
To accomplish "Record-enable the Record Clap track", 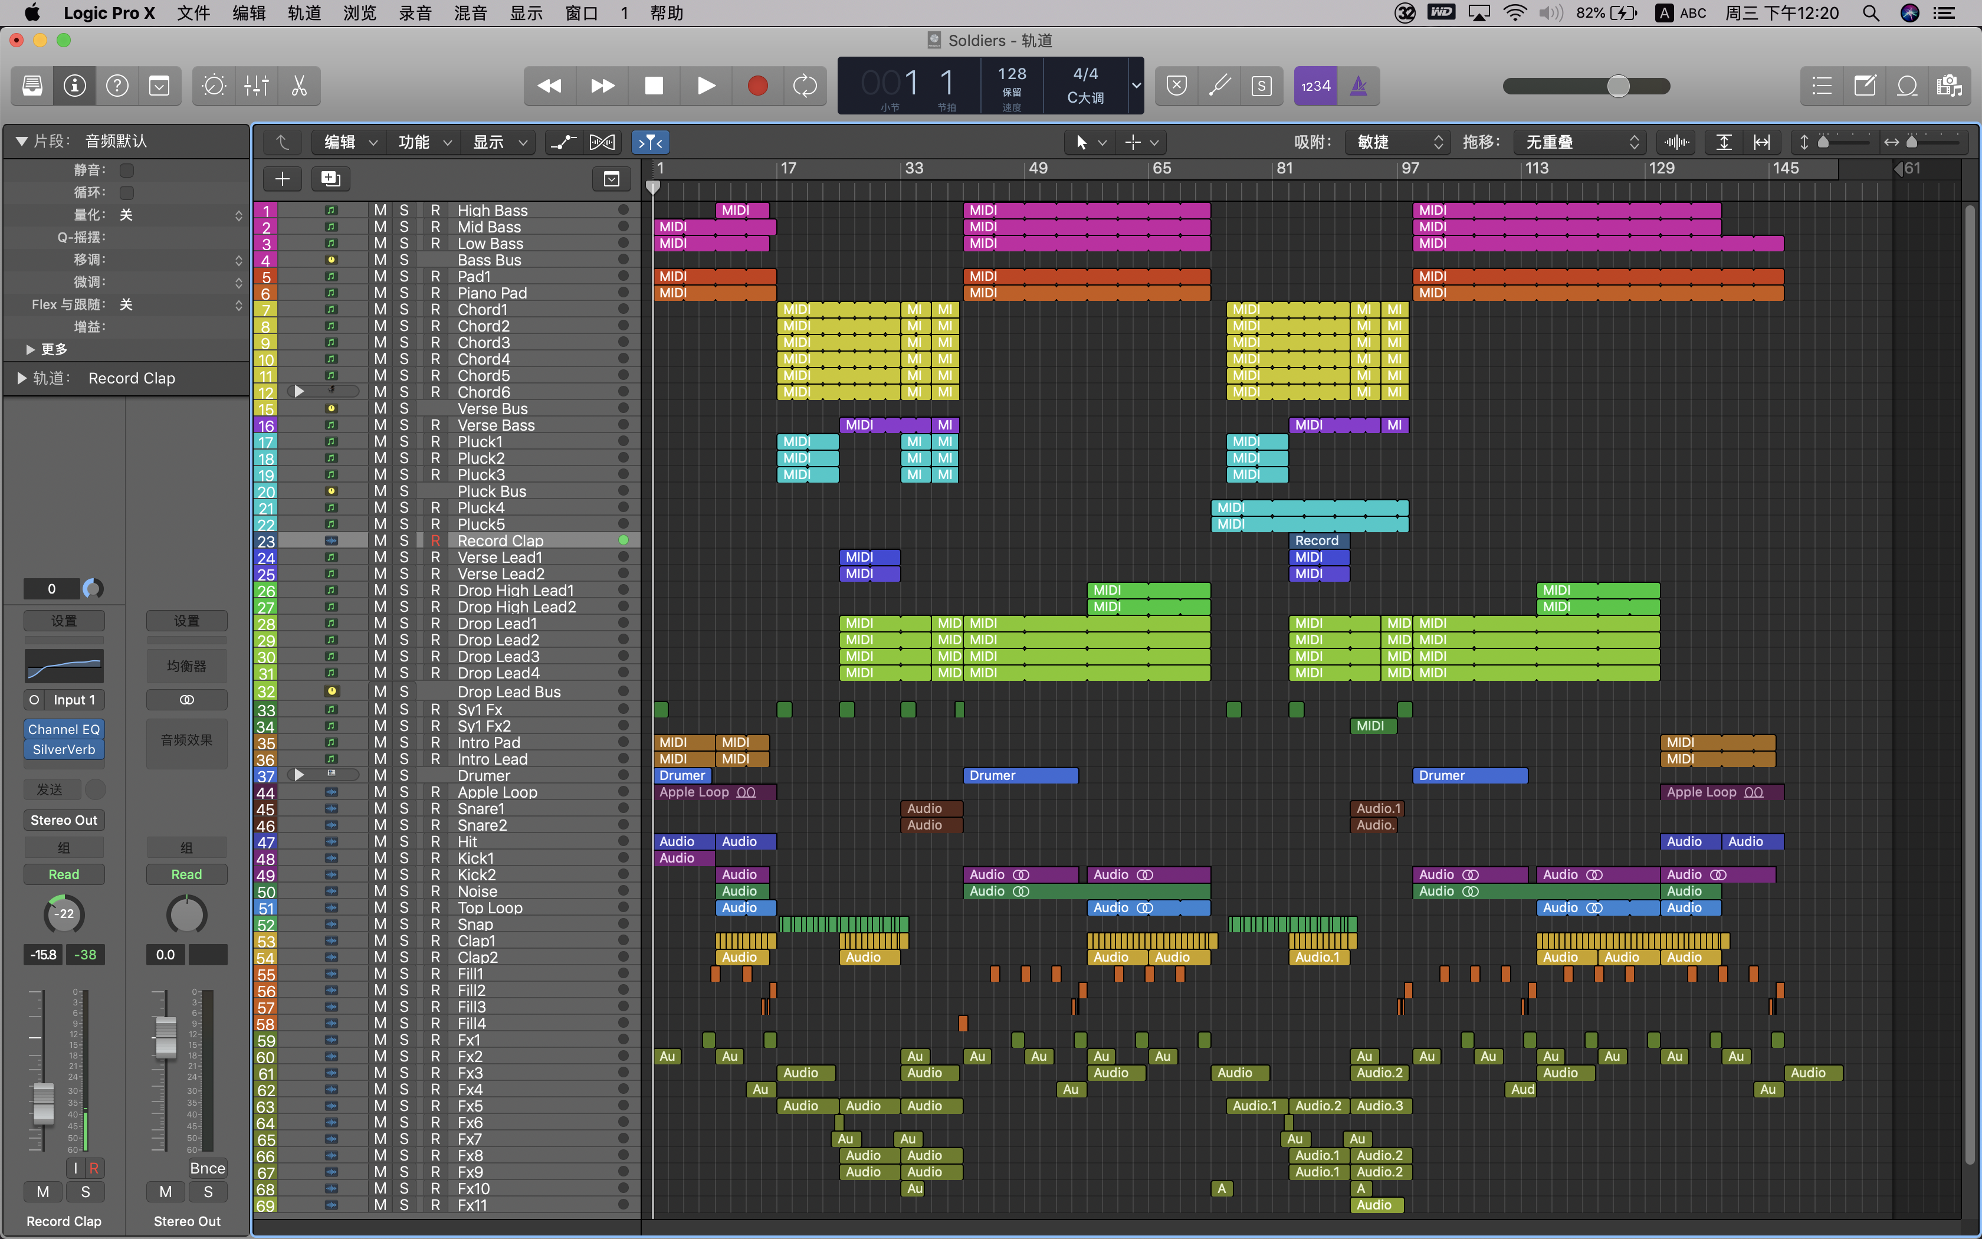I will tap(435, 541).
